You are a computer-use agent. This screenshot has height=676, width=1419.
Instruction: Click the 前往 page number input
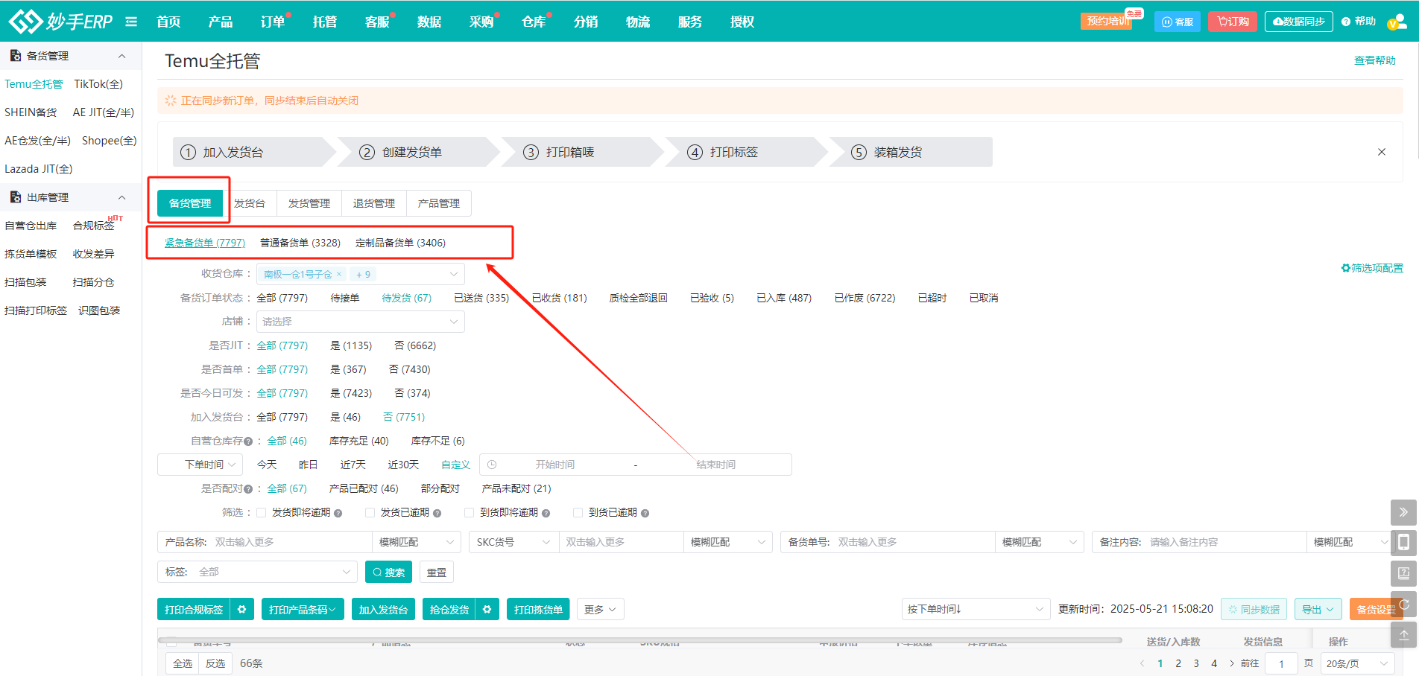1282,663
